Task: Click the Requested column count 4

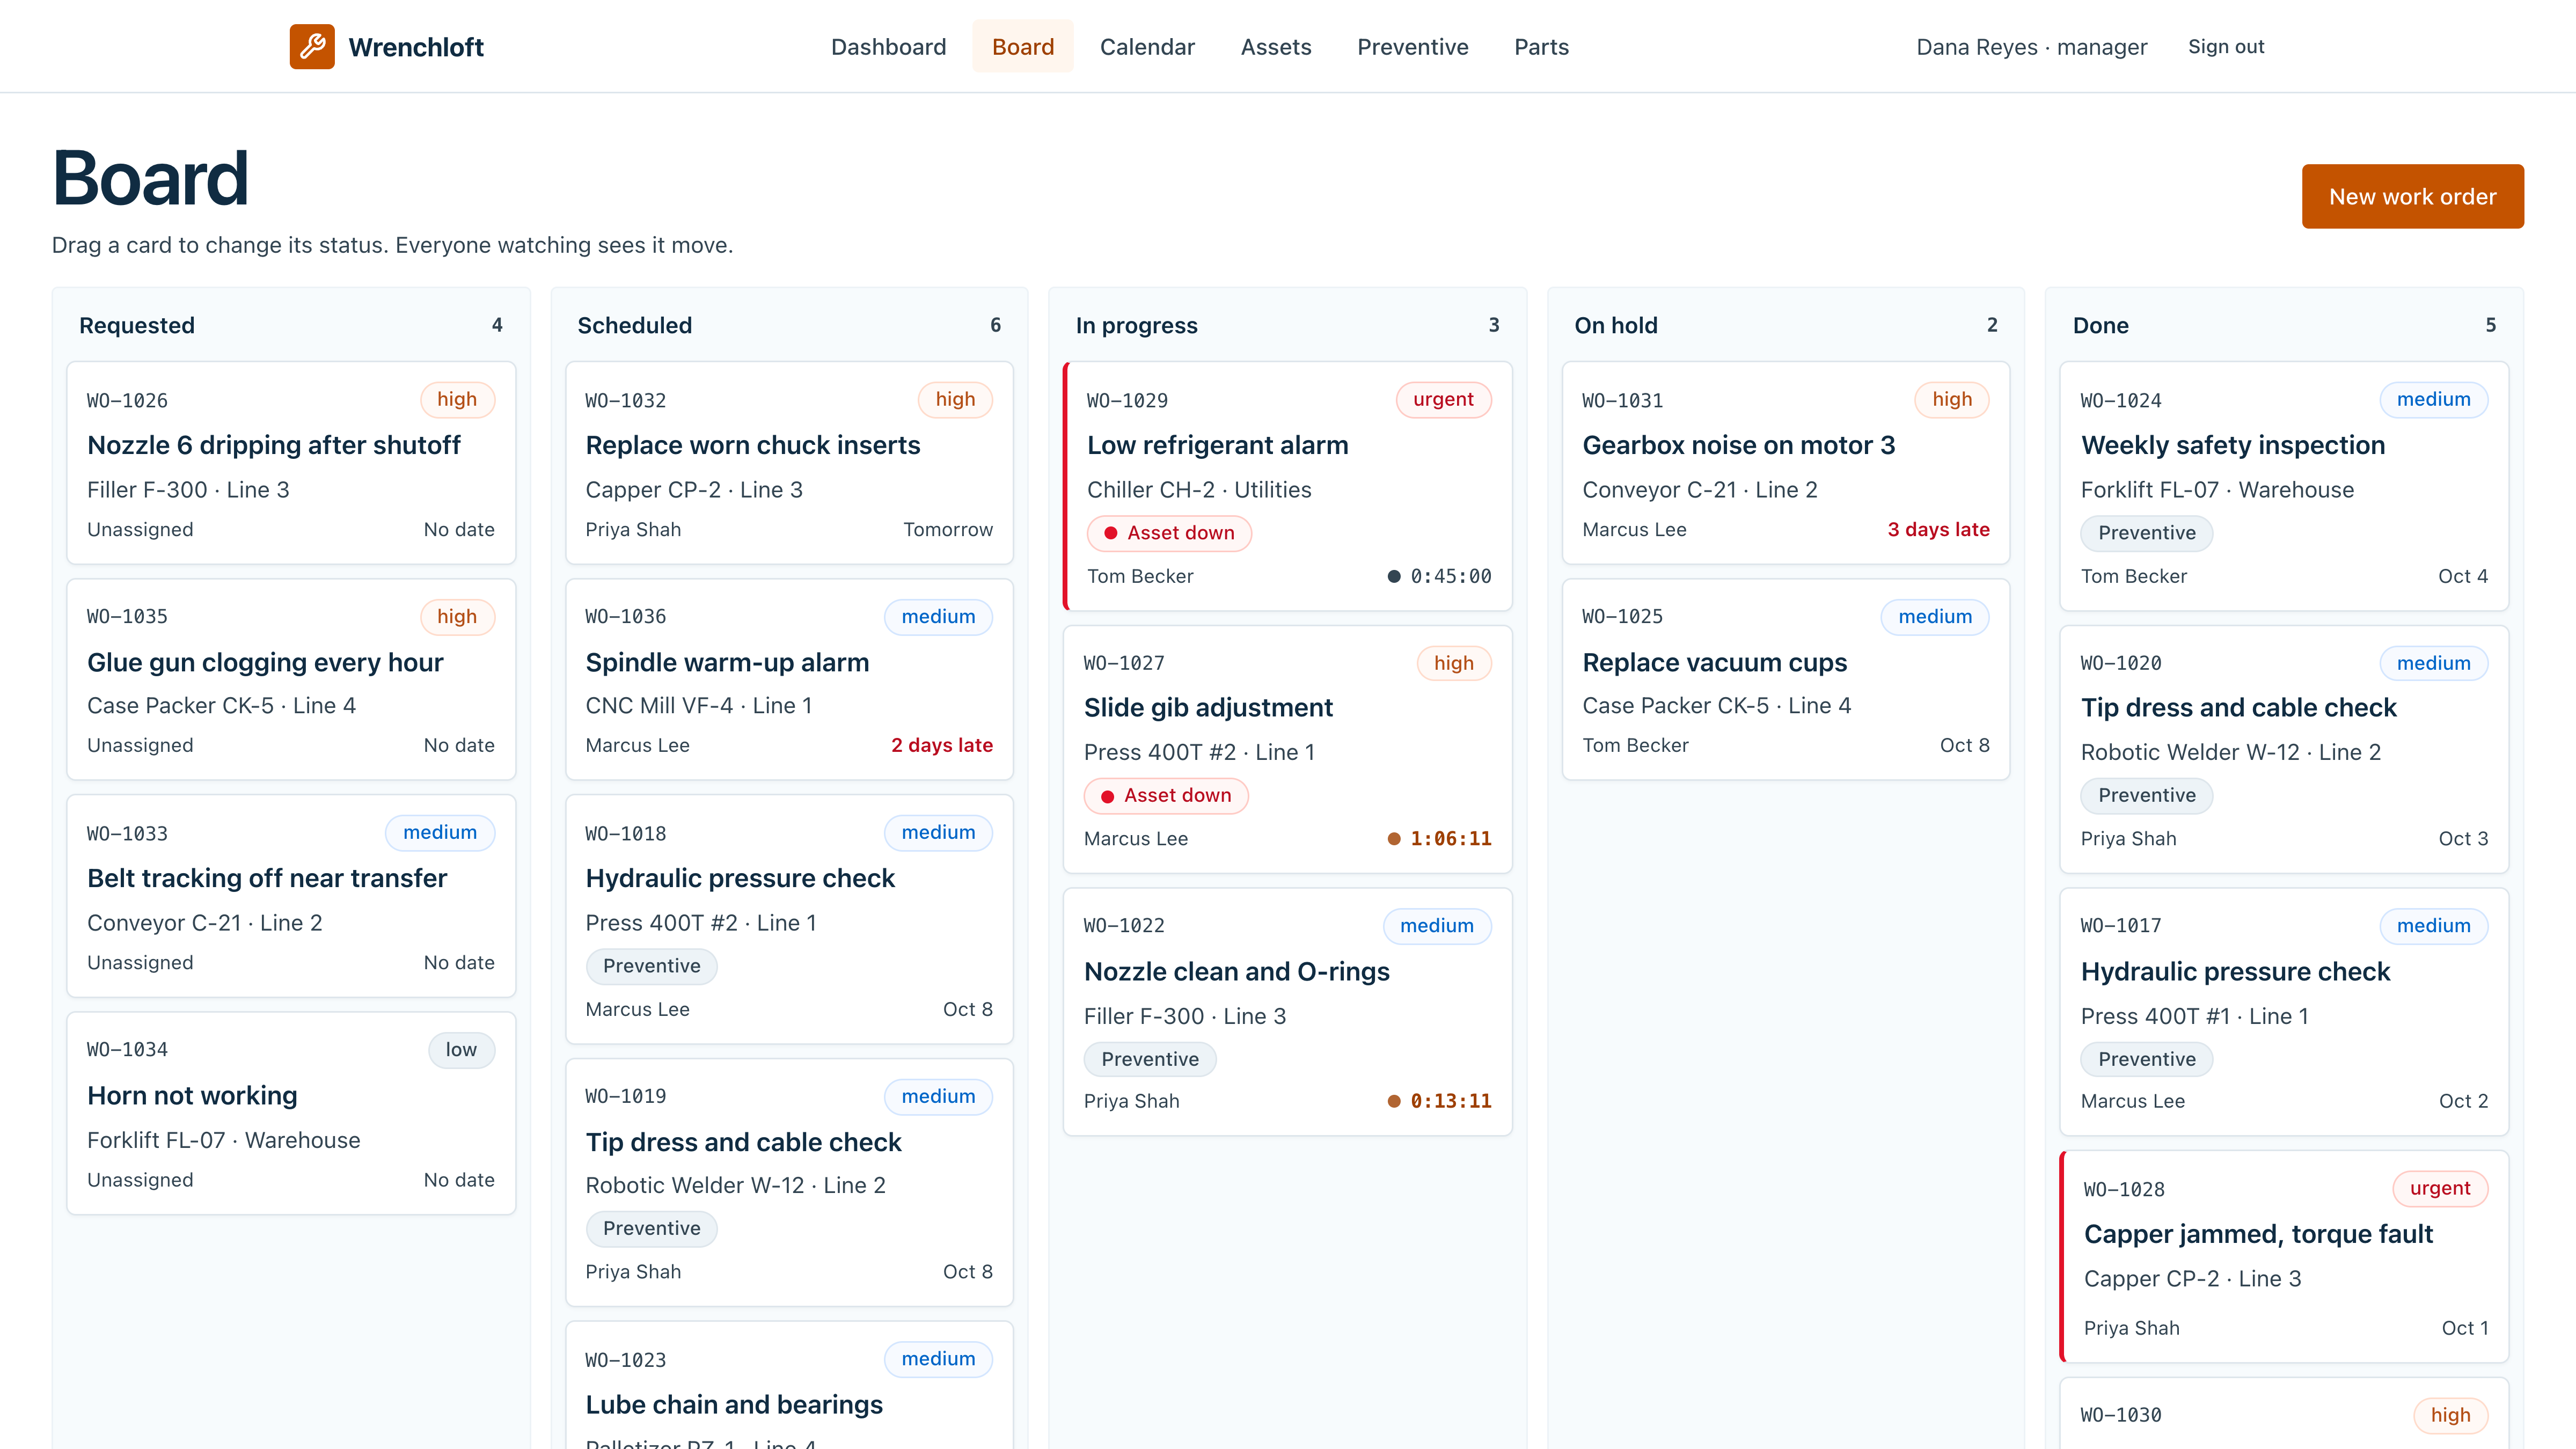Action: coord(497,325)
